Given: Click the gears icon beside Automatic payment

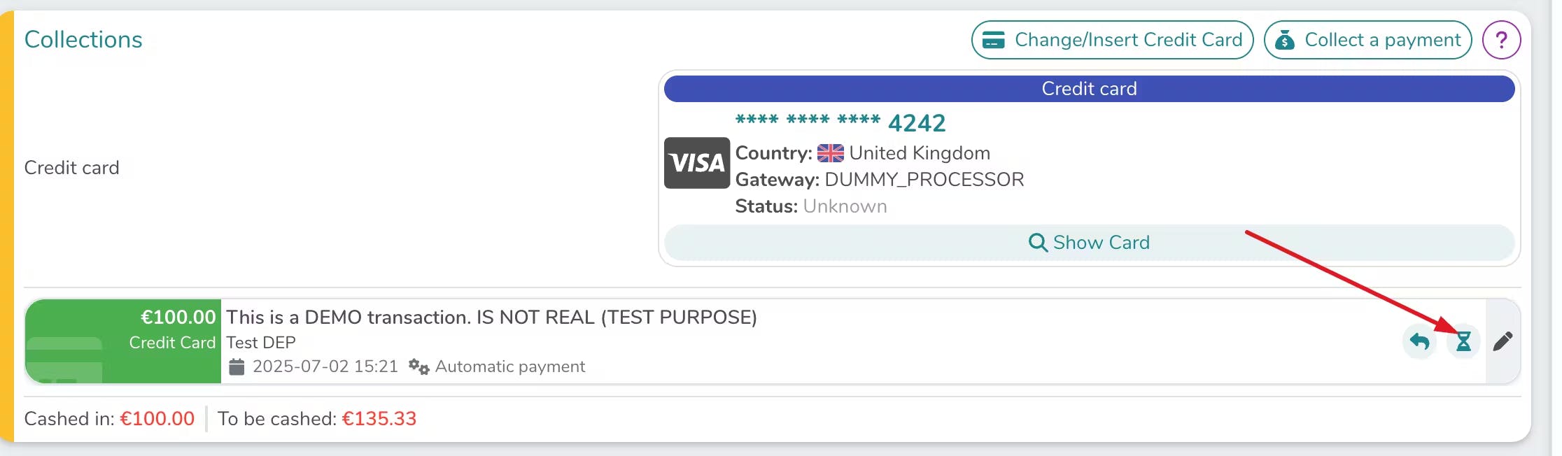Looking at the screenshot, I should (x=418, y=366).
